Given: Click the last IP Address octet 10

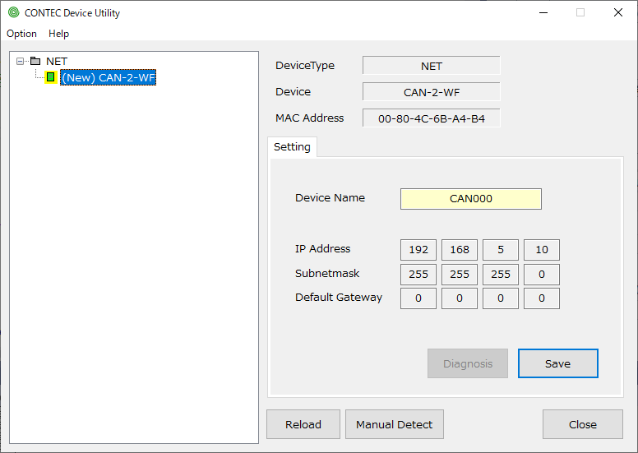Looking at the screenshot, I should coord(541,250).
